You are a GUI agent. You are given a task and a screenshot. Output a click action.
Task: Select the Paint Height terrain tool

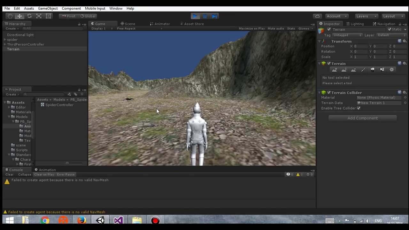[344, 70]
